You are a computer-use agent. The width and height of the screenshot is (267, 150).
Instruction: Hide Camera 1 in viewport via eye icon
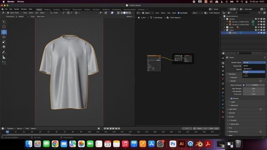[x=259, y=22]
